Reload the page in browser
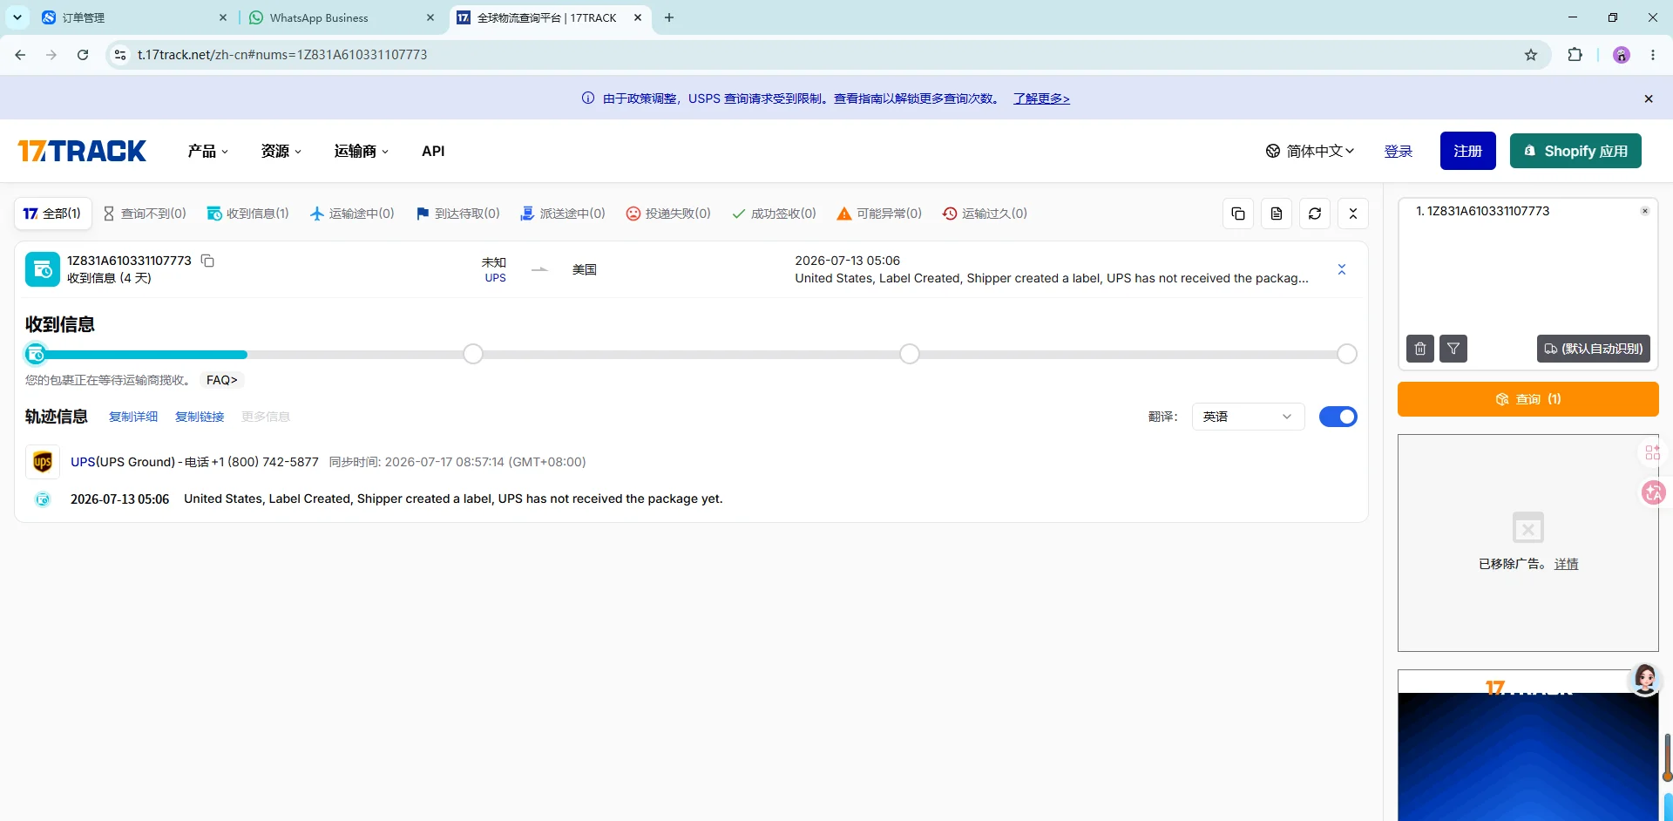The height and width of the screenshot is (821, 1673). (x=83, y=55)
